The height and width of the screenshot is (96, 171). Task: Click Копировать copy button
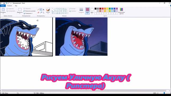click(11, 11)
